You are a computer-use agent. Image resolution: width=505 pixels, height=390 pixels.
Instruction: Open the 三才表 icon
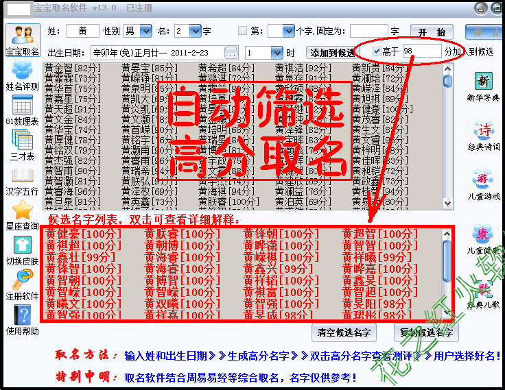tap(22, 145)
